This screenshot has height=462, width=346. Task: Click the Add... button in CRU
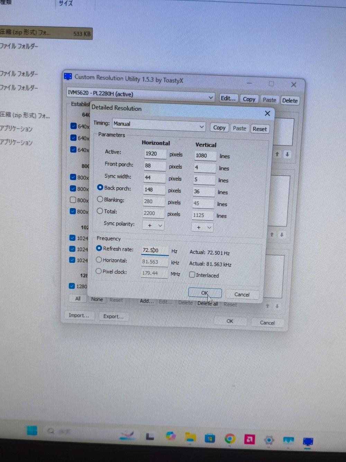(x=147, y=301)
